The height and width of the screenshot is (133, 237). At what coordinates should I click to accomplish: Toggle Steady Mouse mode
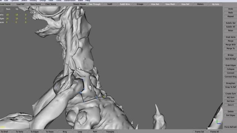pos(80,4)
